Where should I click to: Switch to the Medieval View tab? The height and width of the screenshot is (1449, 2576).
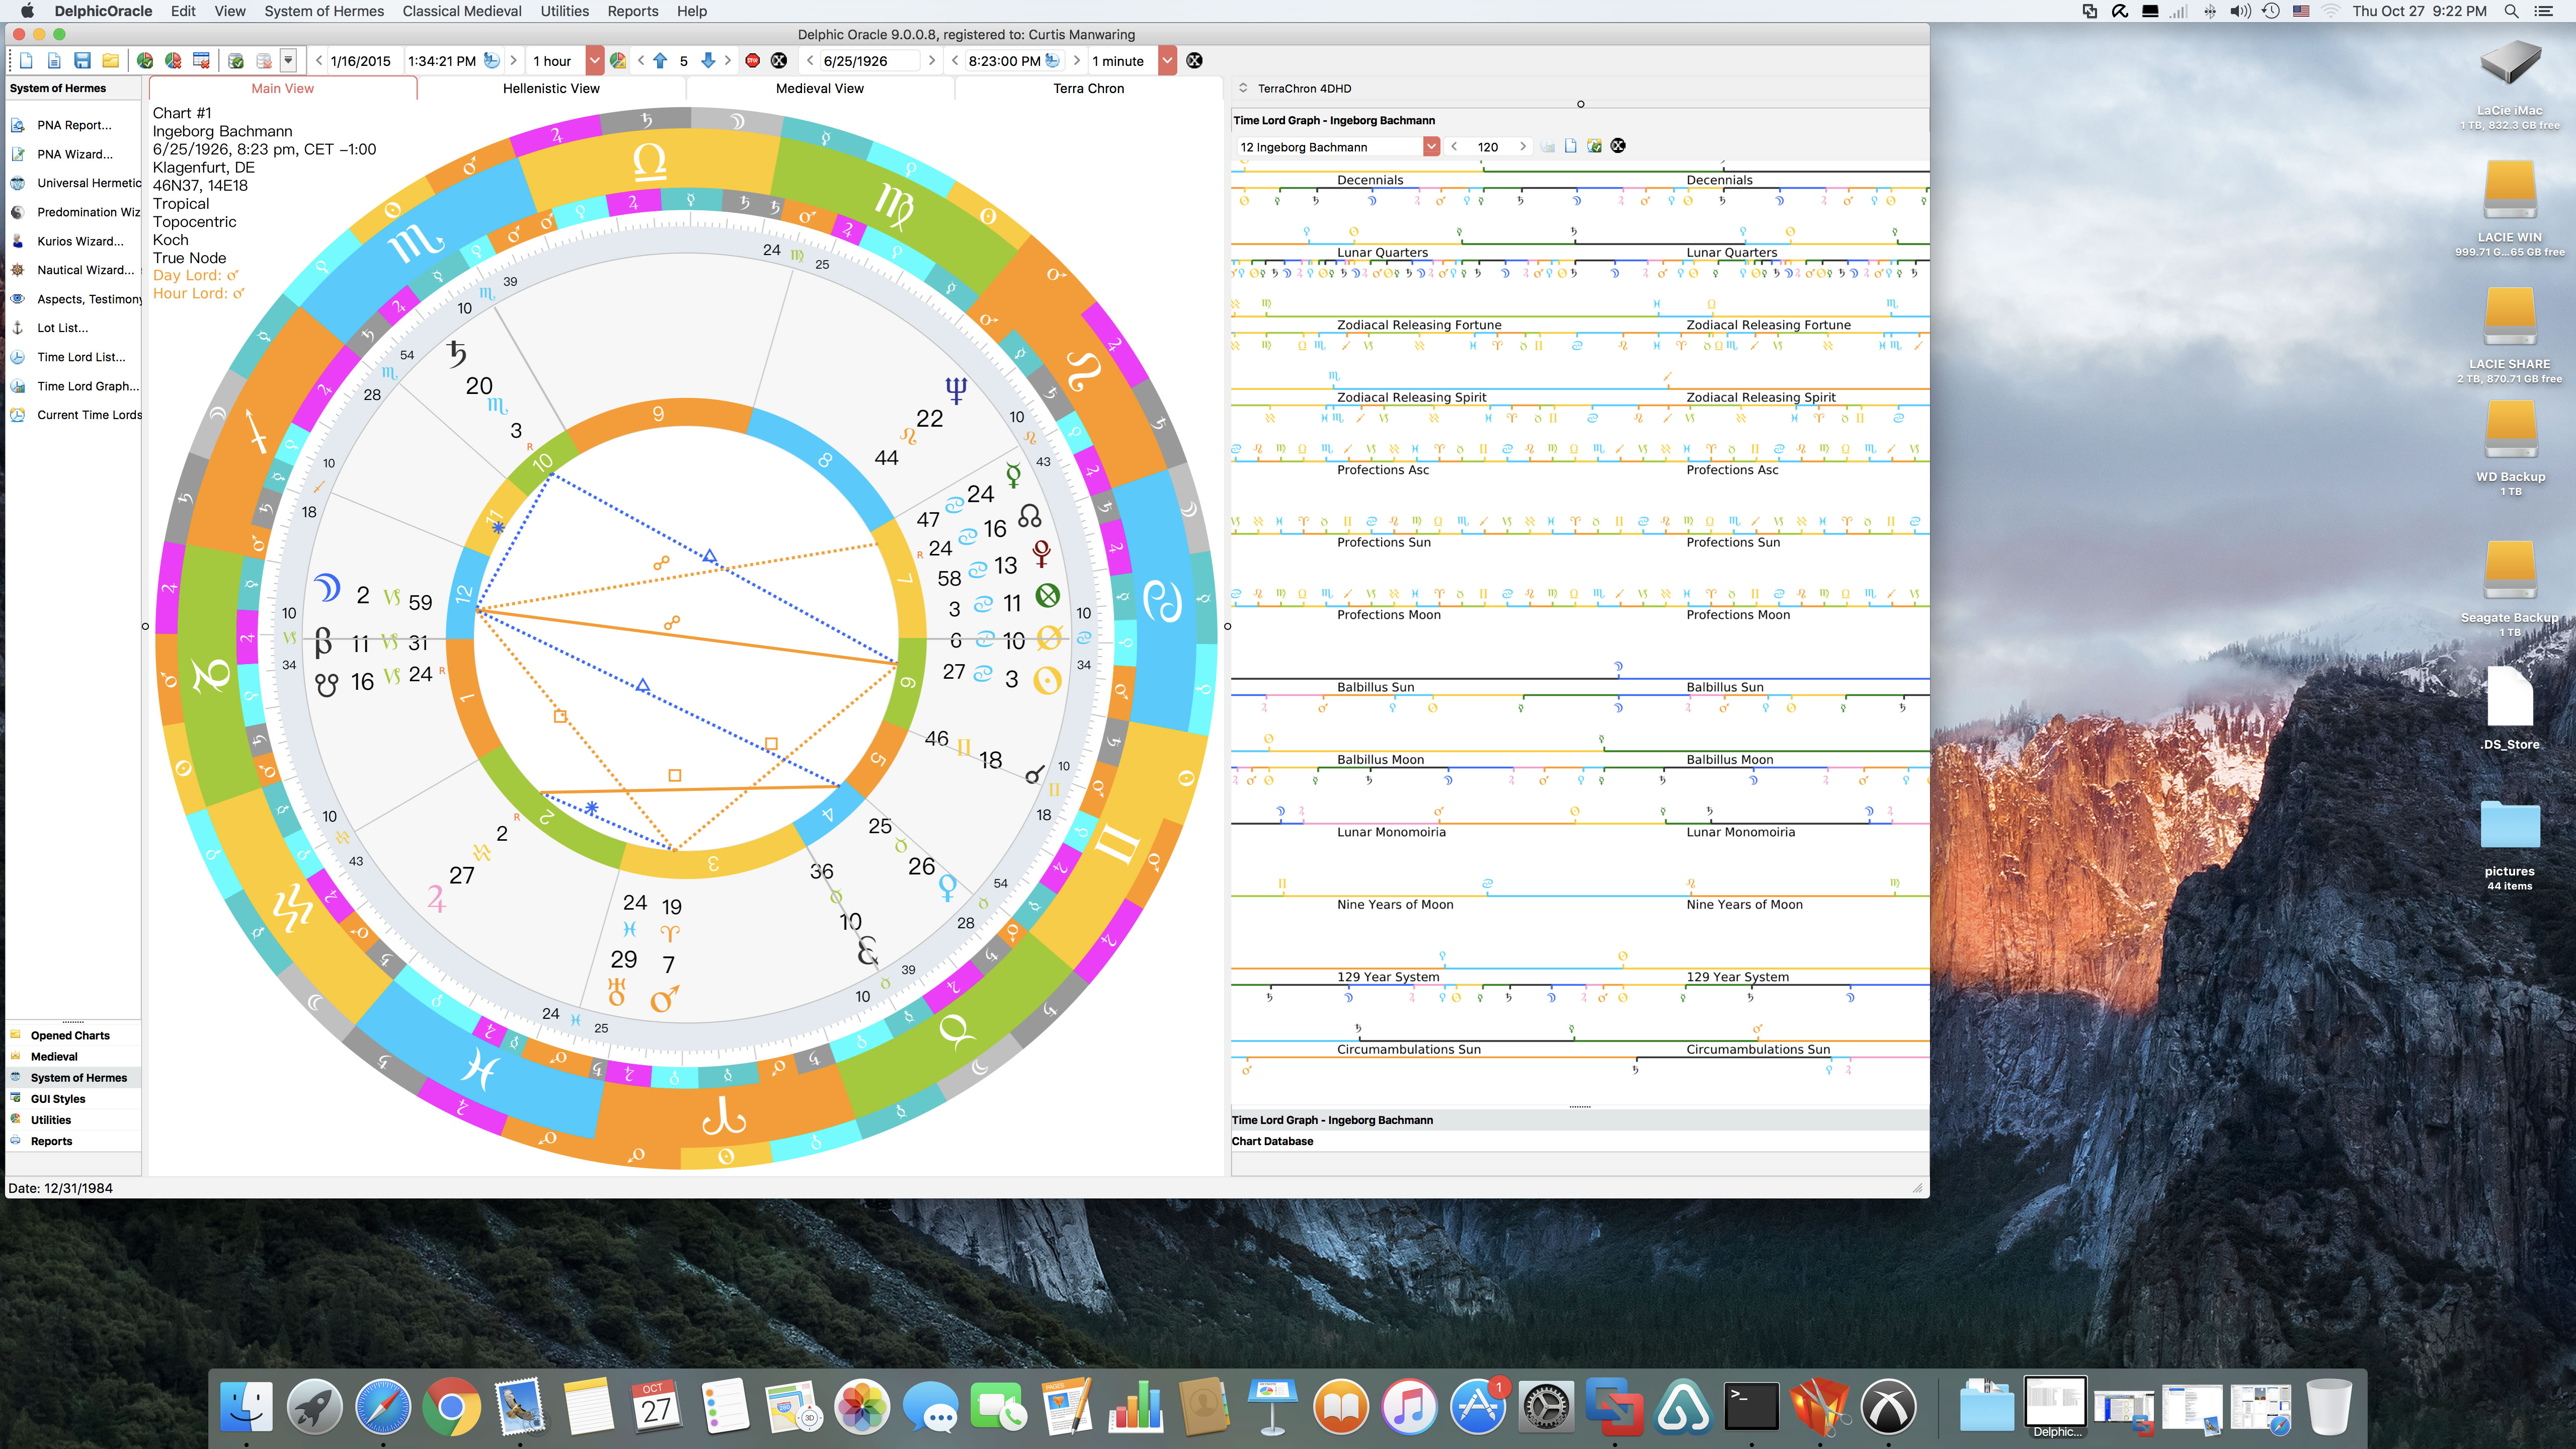pyautogui.click(x=820, y=88)
